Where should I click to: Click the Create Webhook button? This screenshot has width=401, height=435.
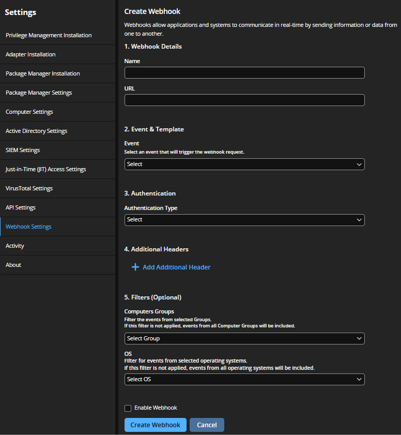click(x=155, y=425)
